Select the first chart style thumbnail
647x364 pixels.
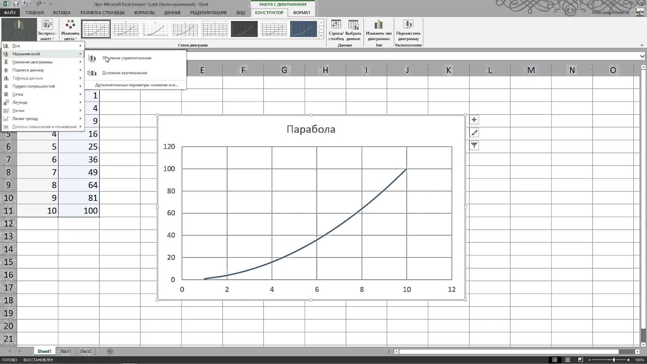coord(96,29)
